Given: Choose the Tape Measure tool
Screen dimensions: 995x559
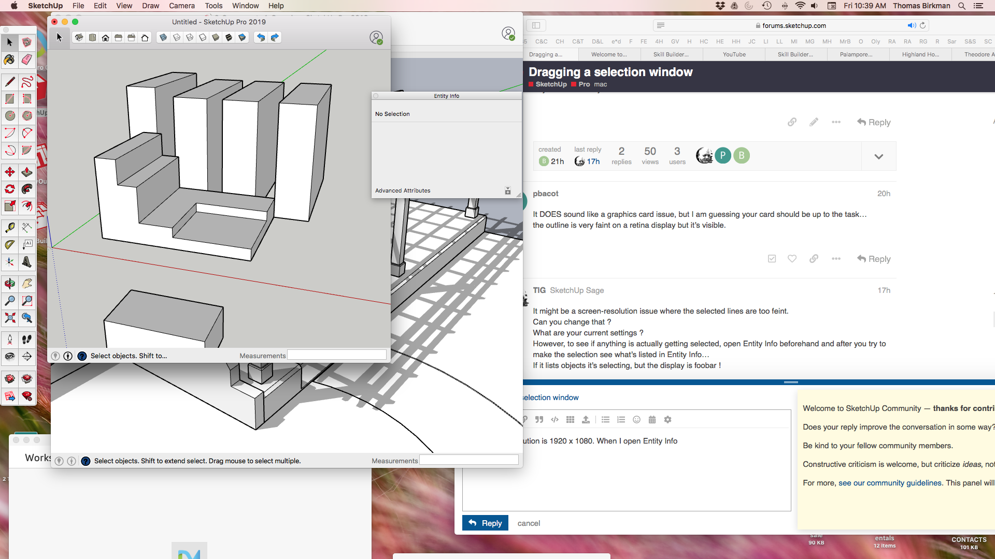Looking at the screenshot, I should [x=9, y=228].
